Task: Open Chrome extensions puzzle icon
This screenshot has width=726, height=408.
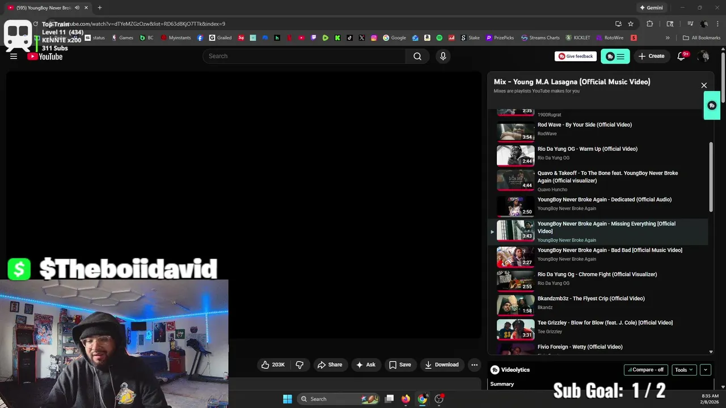Action: click(x=650, y=24)
